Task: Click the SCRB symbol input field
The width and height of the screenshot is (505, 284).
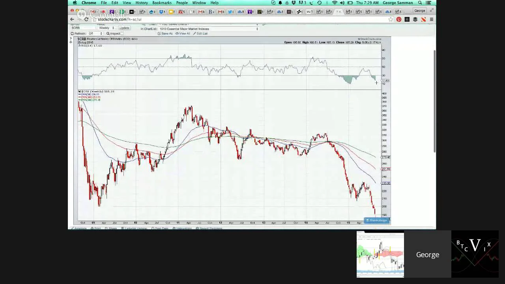Action: (x=83, y=28)
